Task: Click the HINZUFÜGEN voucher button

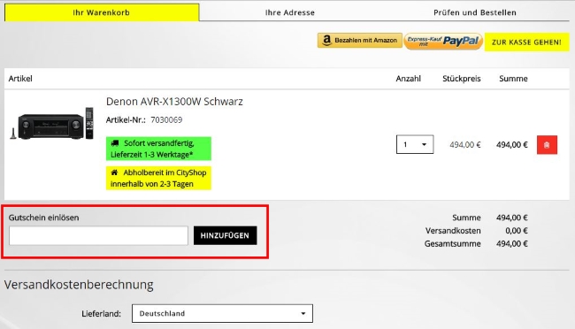Action: pyautogui.click(x=226, y=235)
